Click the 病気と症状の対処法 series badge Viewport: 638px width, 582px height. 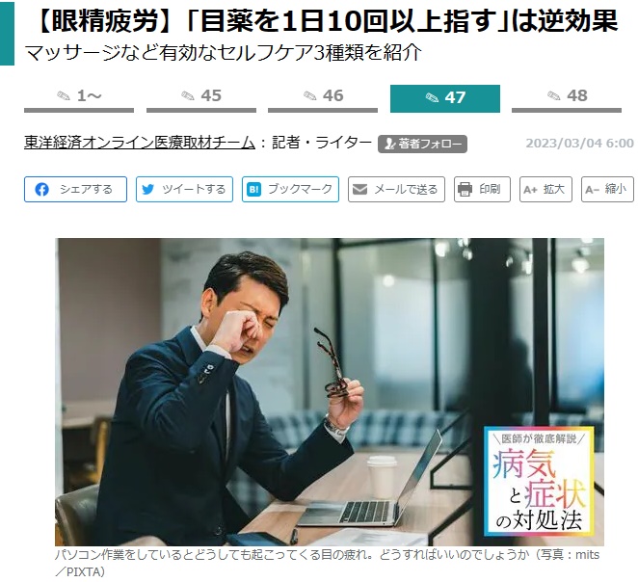(539, 481)
